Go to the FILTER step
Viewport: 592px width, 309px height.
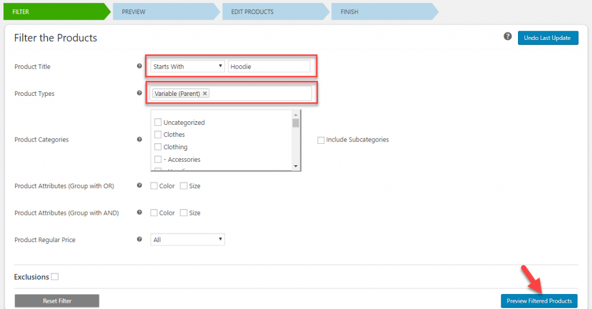[57, 12]
